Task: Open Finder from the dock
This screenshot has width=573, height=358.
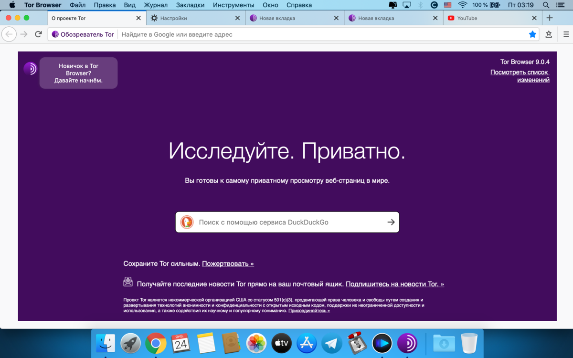Action: pyautogui.click(x=106, y=343)
